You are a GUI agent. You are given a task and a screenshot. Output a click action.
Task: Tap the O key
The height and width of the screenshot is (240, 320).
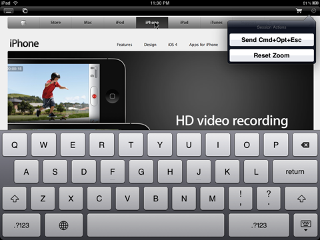(x=247, y=145)
